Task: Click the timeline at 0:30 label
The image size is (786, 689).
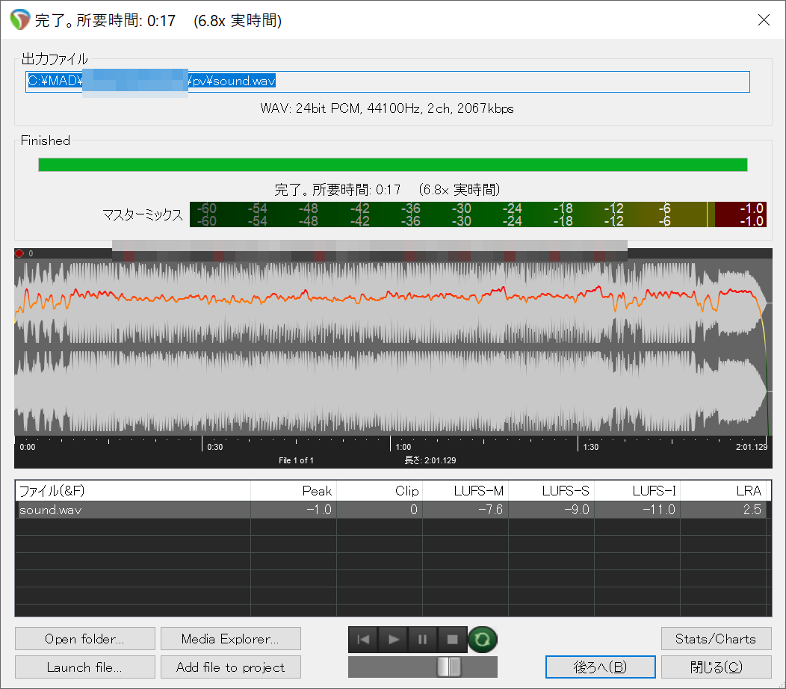Action: (215, 447)
